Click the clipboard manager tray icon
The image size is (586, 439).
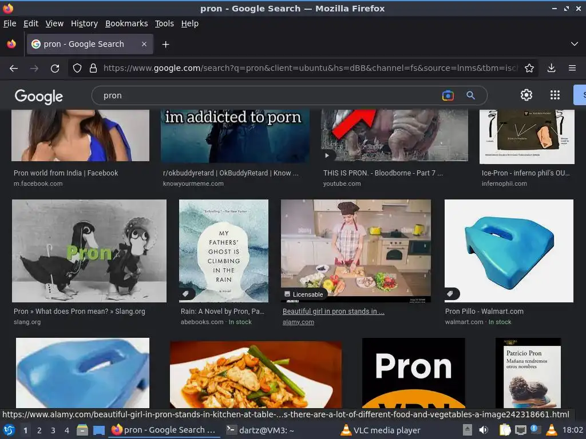(505, 430)
